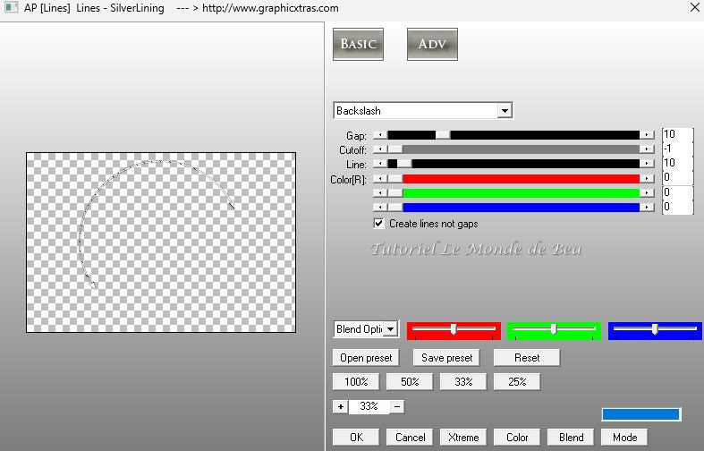
Task: Focus the red color value field
Action: tap(677, 177)
